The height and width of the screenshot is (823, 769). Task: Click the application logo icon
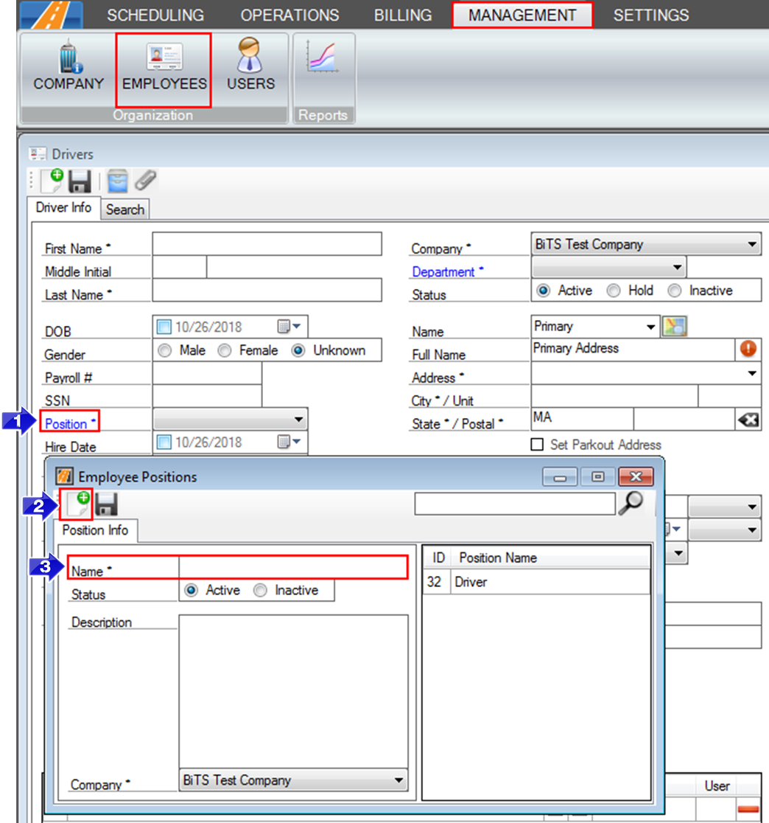pos(52,15)
